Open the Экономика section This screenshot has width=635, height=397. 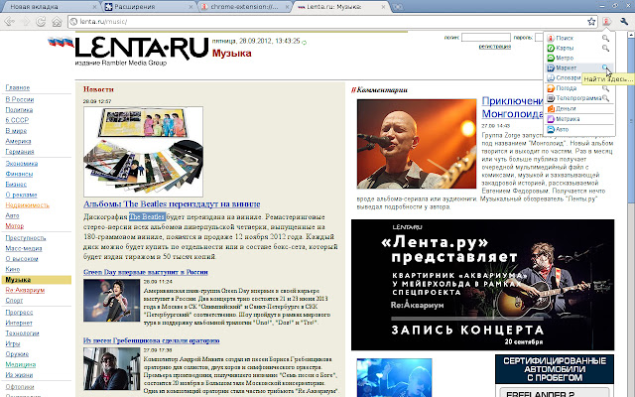coord(22,163)
